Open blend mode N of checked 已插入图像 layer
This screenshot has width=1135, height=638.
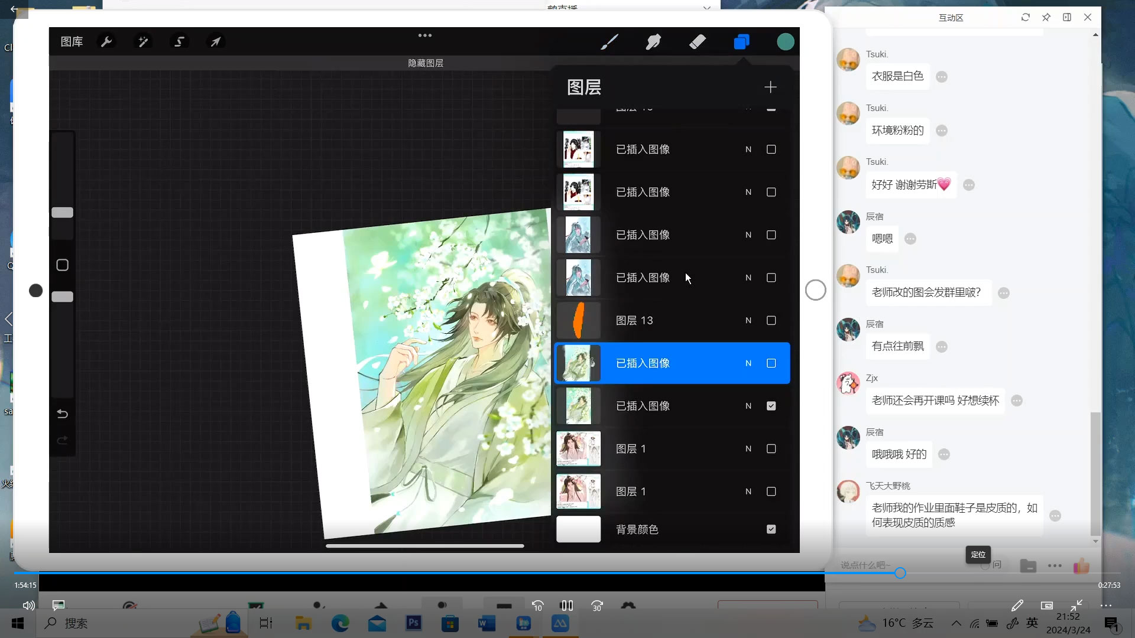coord(748,406)
